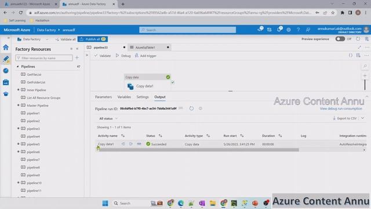View pipeline code with braces icon
This screenshot has height=209, width=371.
(x=351, y=56)
